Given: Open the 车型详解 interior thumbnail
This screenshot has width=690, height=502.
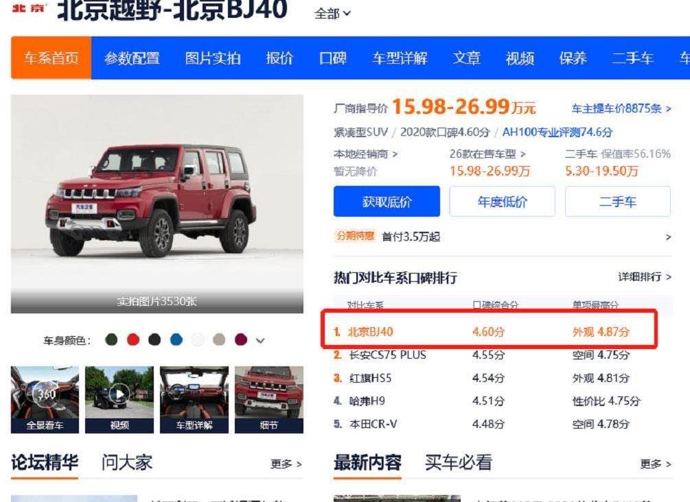Looking at the screenshot, I should (194, 400).
